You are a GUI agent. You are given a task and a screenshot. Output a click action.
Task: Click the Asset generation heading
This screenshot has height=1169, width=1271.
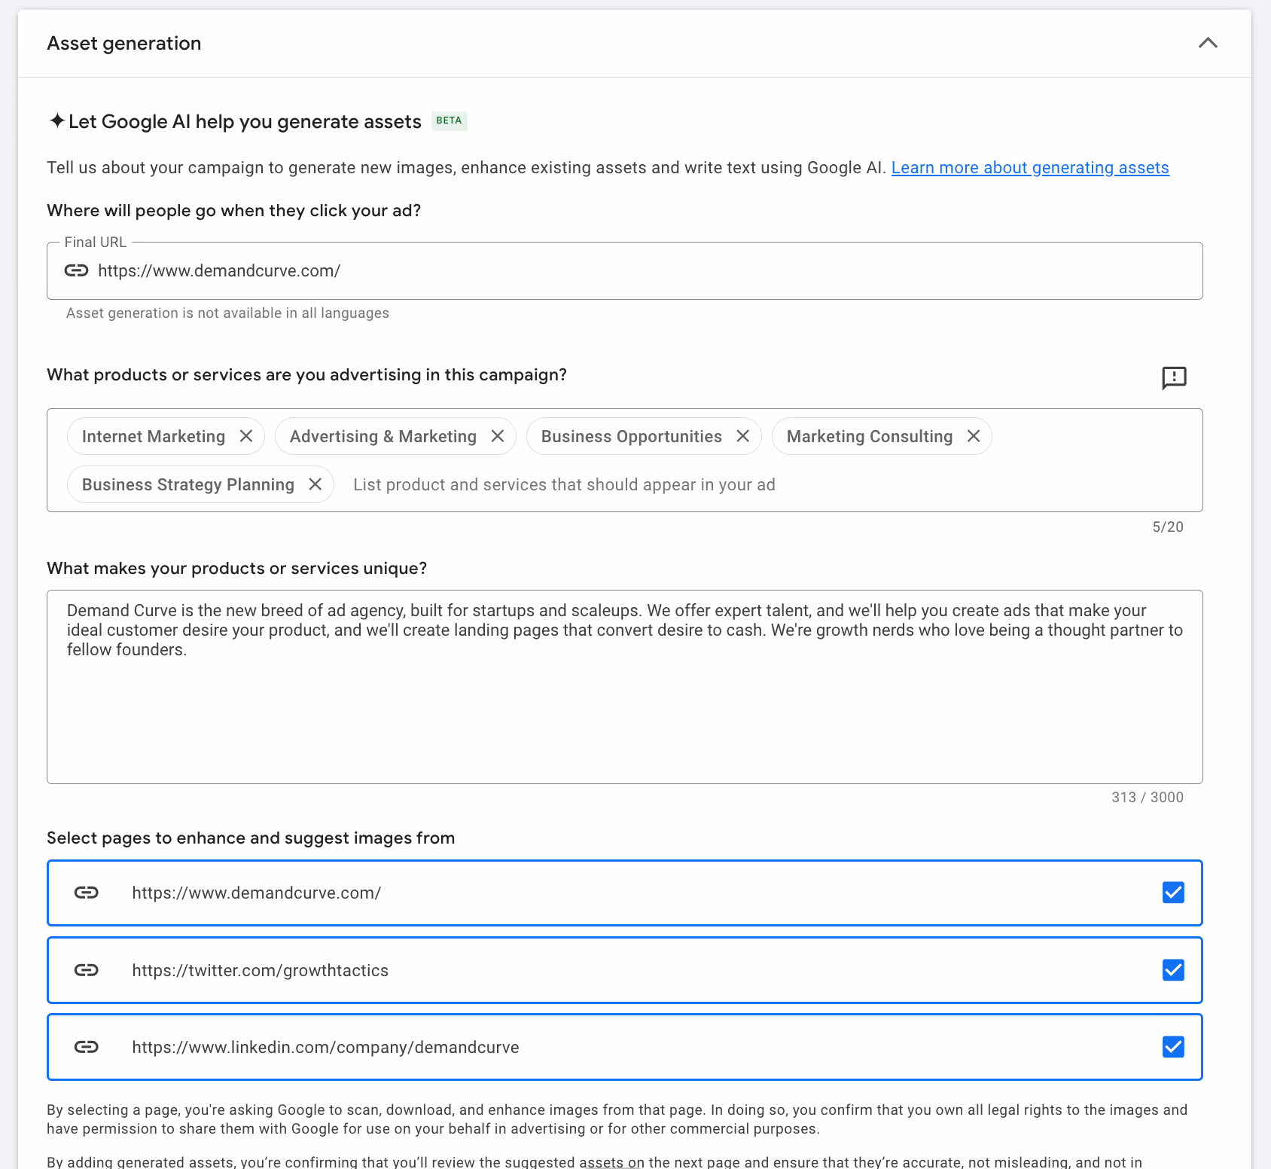[124, 44]
